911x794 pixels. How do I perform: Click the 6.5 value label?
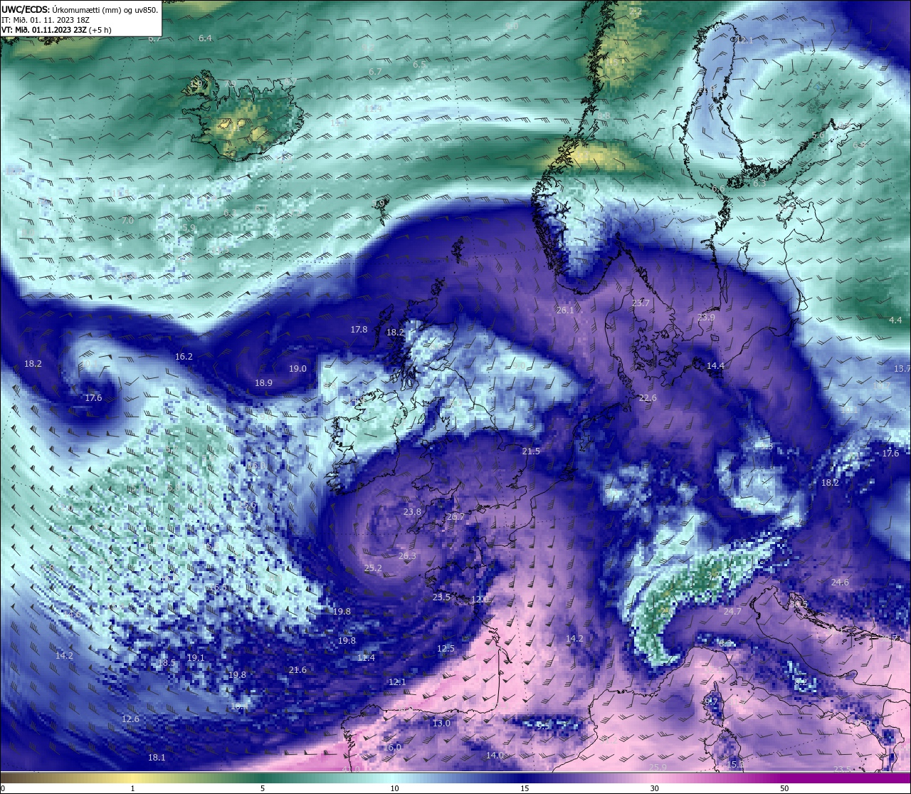tap(420, 65)
